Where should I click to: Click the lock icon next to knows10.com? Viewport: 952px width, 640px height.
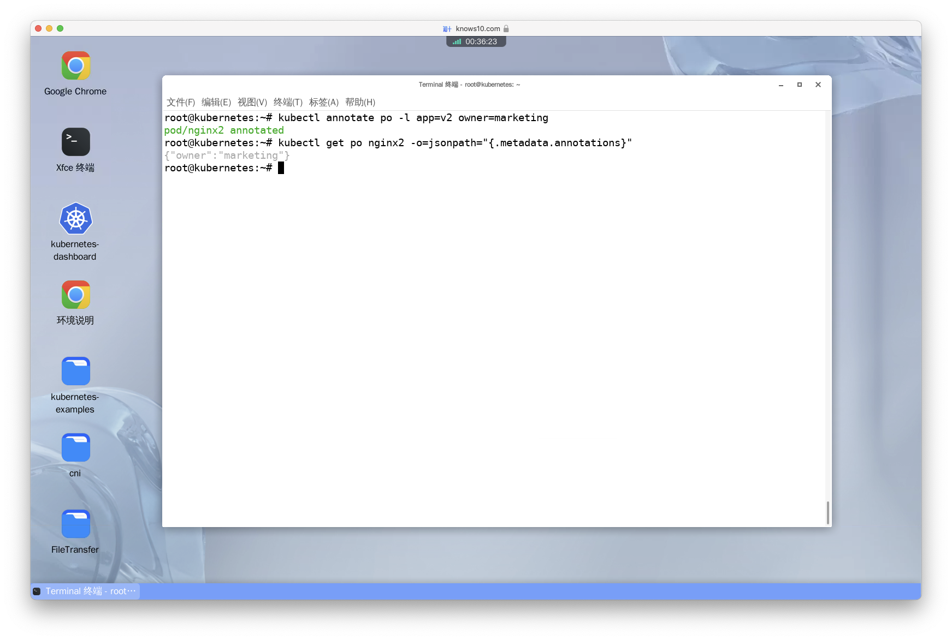pos(506,29)
